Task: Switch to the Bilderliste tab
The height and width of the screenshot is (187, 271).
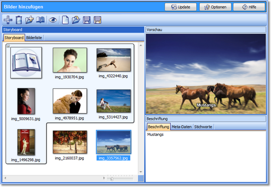Action: coord(34,38)
